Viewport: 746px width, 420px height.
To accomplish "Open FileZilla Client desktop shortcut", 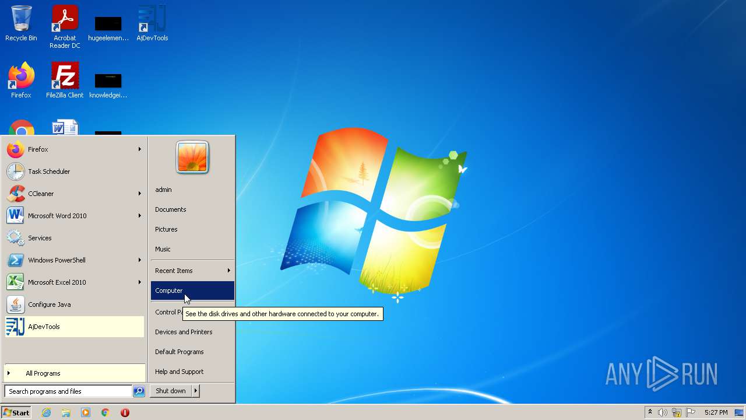I will tap(65, 80).
